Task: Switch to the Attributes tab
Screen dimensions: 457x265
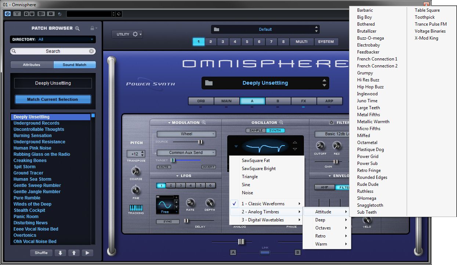Action: (32, 65)
